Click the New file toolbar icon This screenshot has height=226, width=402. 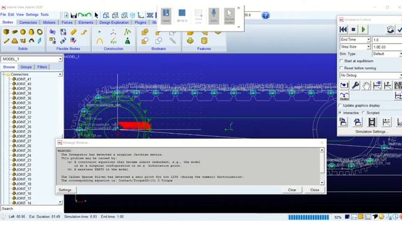point(67,15)
